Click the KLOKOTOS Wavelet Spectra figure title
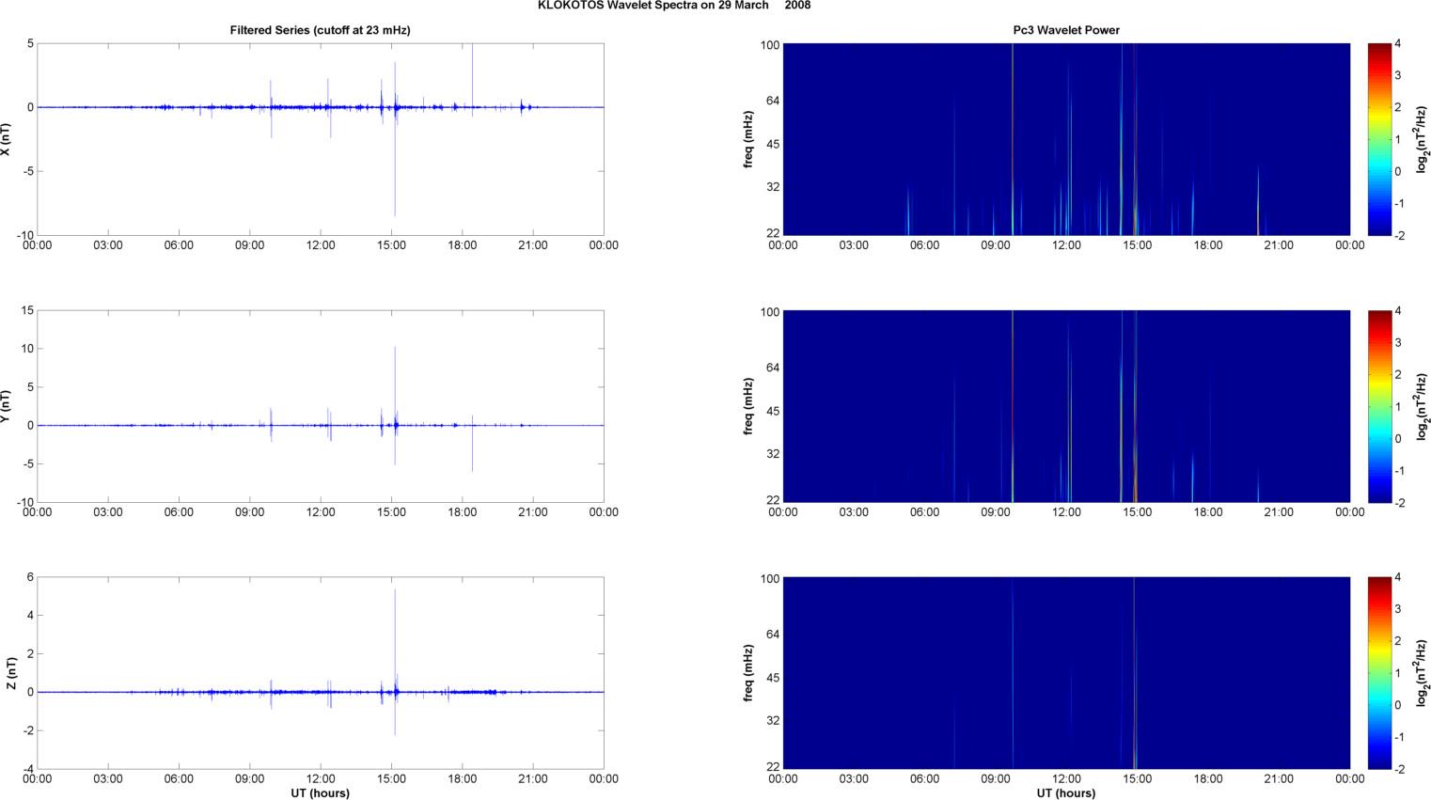 (x=673, y=6)
